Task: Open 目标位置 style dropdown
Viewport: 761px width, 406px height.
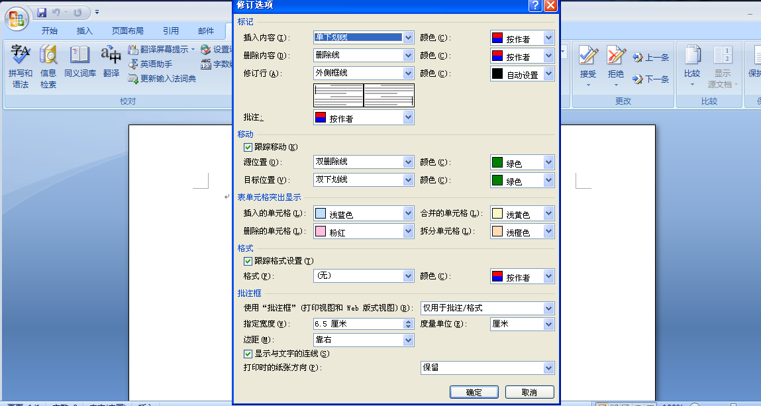Action: (364, 180)
